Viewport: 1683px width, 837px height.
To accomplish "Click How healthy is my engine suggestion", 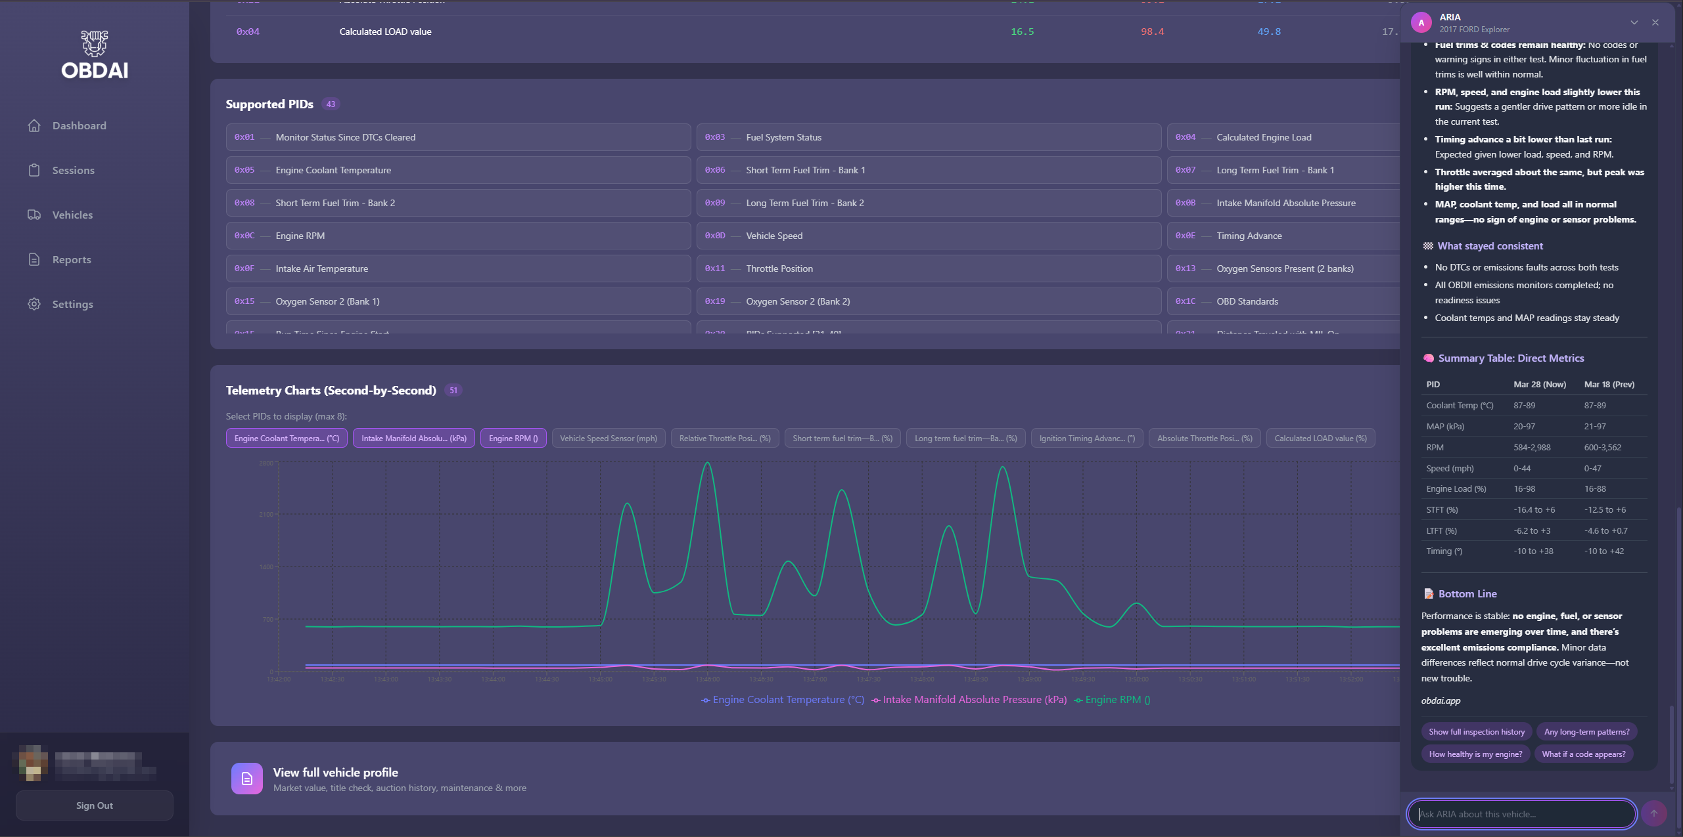I will point(1475,754).
